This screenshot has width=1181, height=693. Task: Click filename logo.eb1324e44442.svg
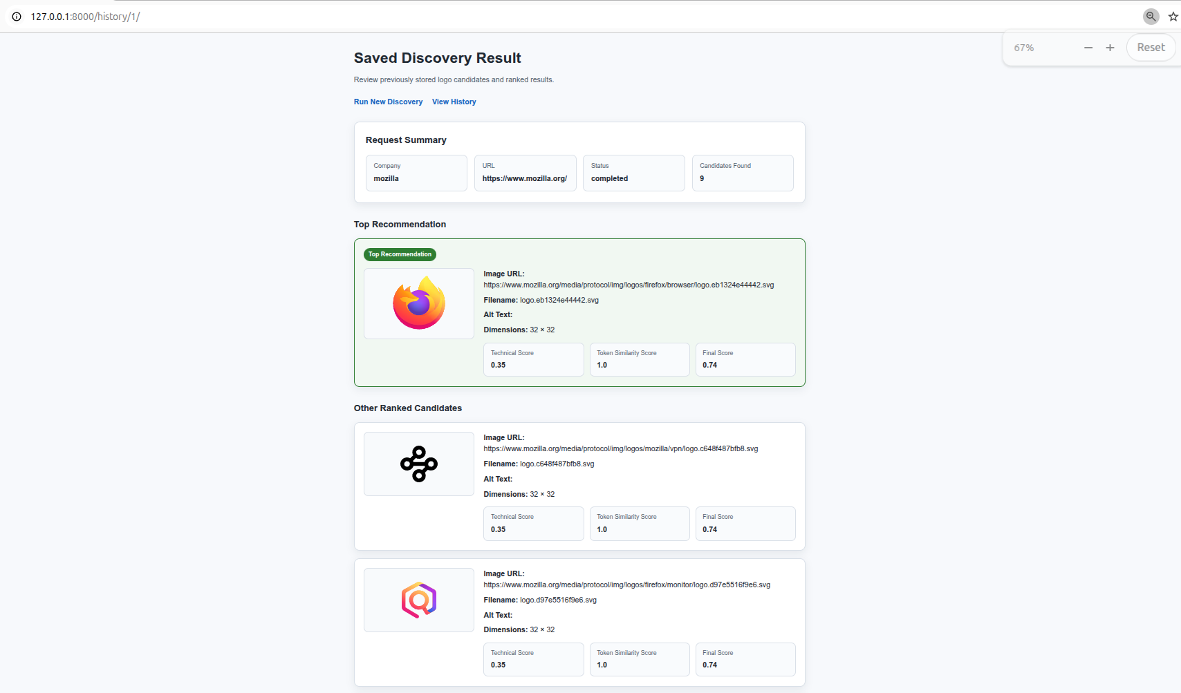pyautogui.click(x=559, y=300)
